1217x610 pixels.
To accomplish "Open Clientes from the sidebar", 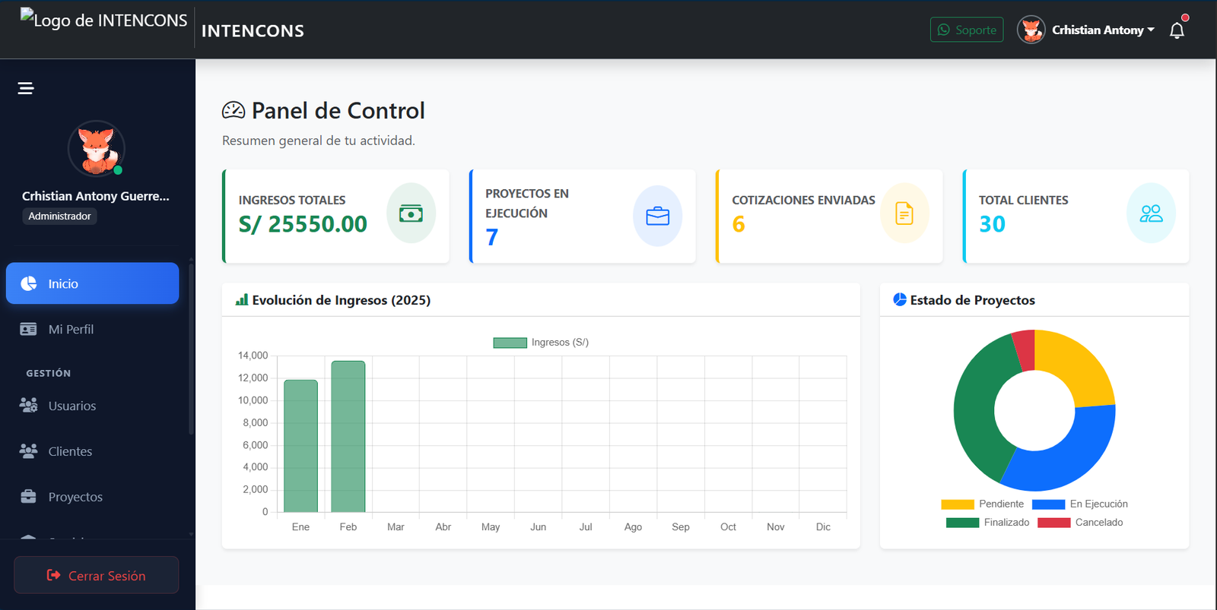I will pos(70,452).
